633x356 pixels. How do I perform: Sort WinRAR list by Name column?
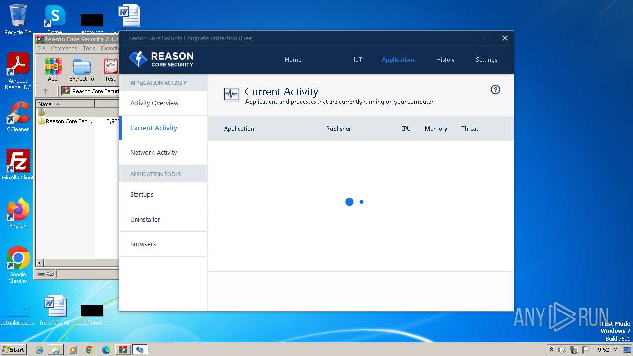pos(65,104)
